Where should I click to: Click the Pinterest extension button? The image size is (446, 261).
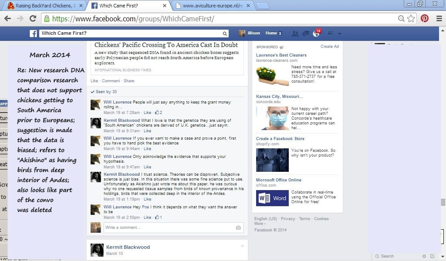click(x=424, y=19)
